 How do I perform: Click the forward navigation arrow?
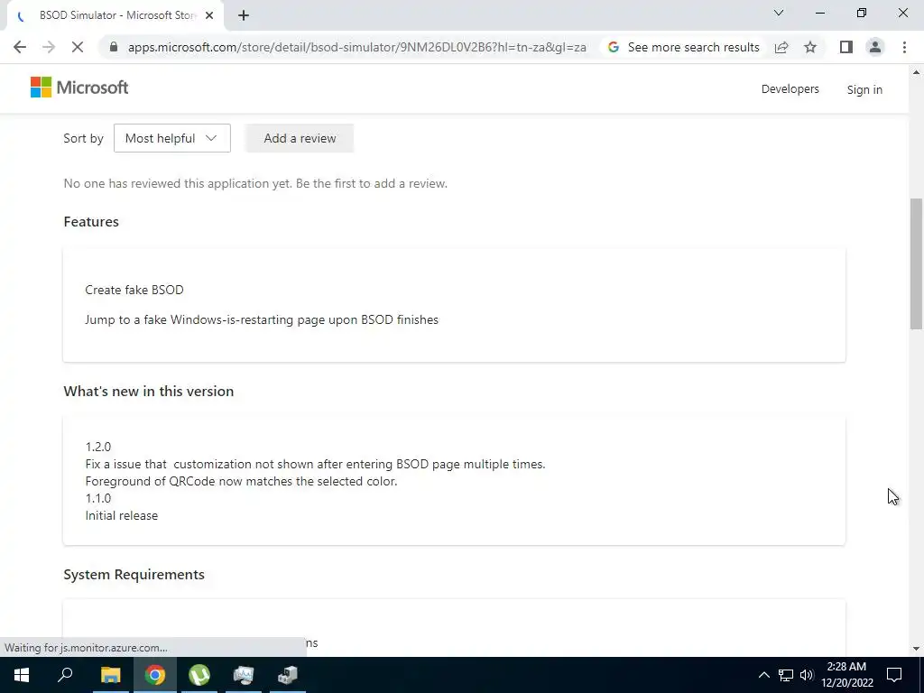(49, 47)
